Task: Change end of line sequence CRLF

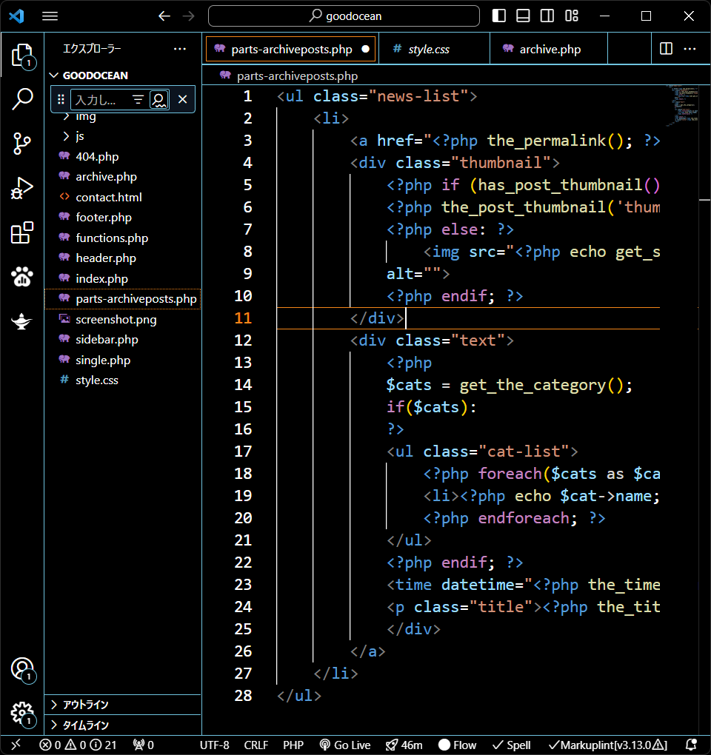Action: coord(256,745)
